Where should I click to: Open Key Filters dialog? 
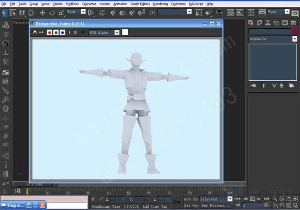coord(215,206)
